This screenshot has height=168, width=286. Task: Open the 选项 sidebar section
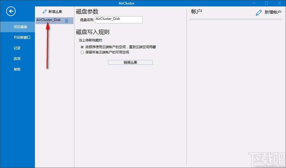coord(17,59)
